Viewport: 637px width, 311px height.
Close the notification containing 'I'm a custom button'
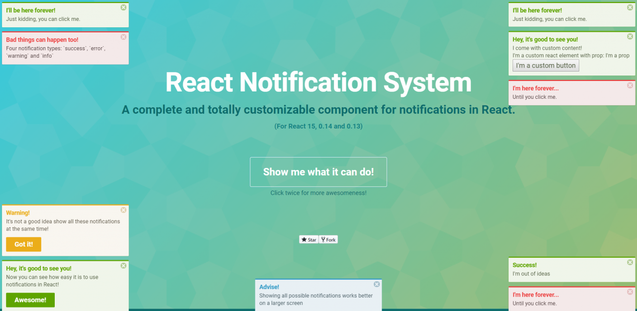coord(630,36)
